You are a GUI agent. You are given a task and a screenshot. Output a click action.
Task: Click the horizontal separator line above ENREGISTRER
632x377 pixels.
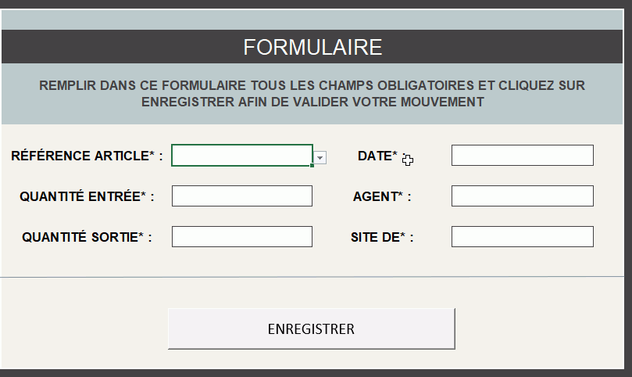click(x=312, y=277)
